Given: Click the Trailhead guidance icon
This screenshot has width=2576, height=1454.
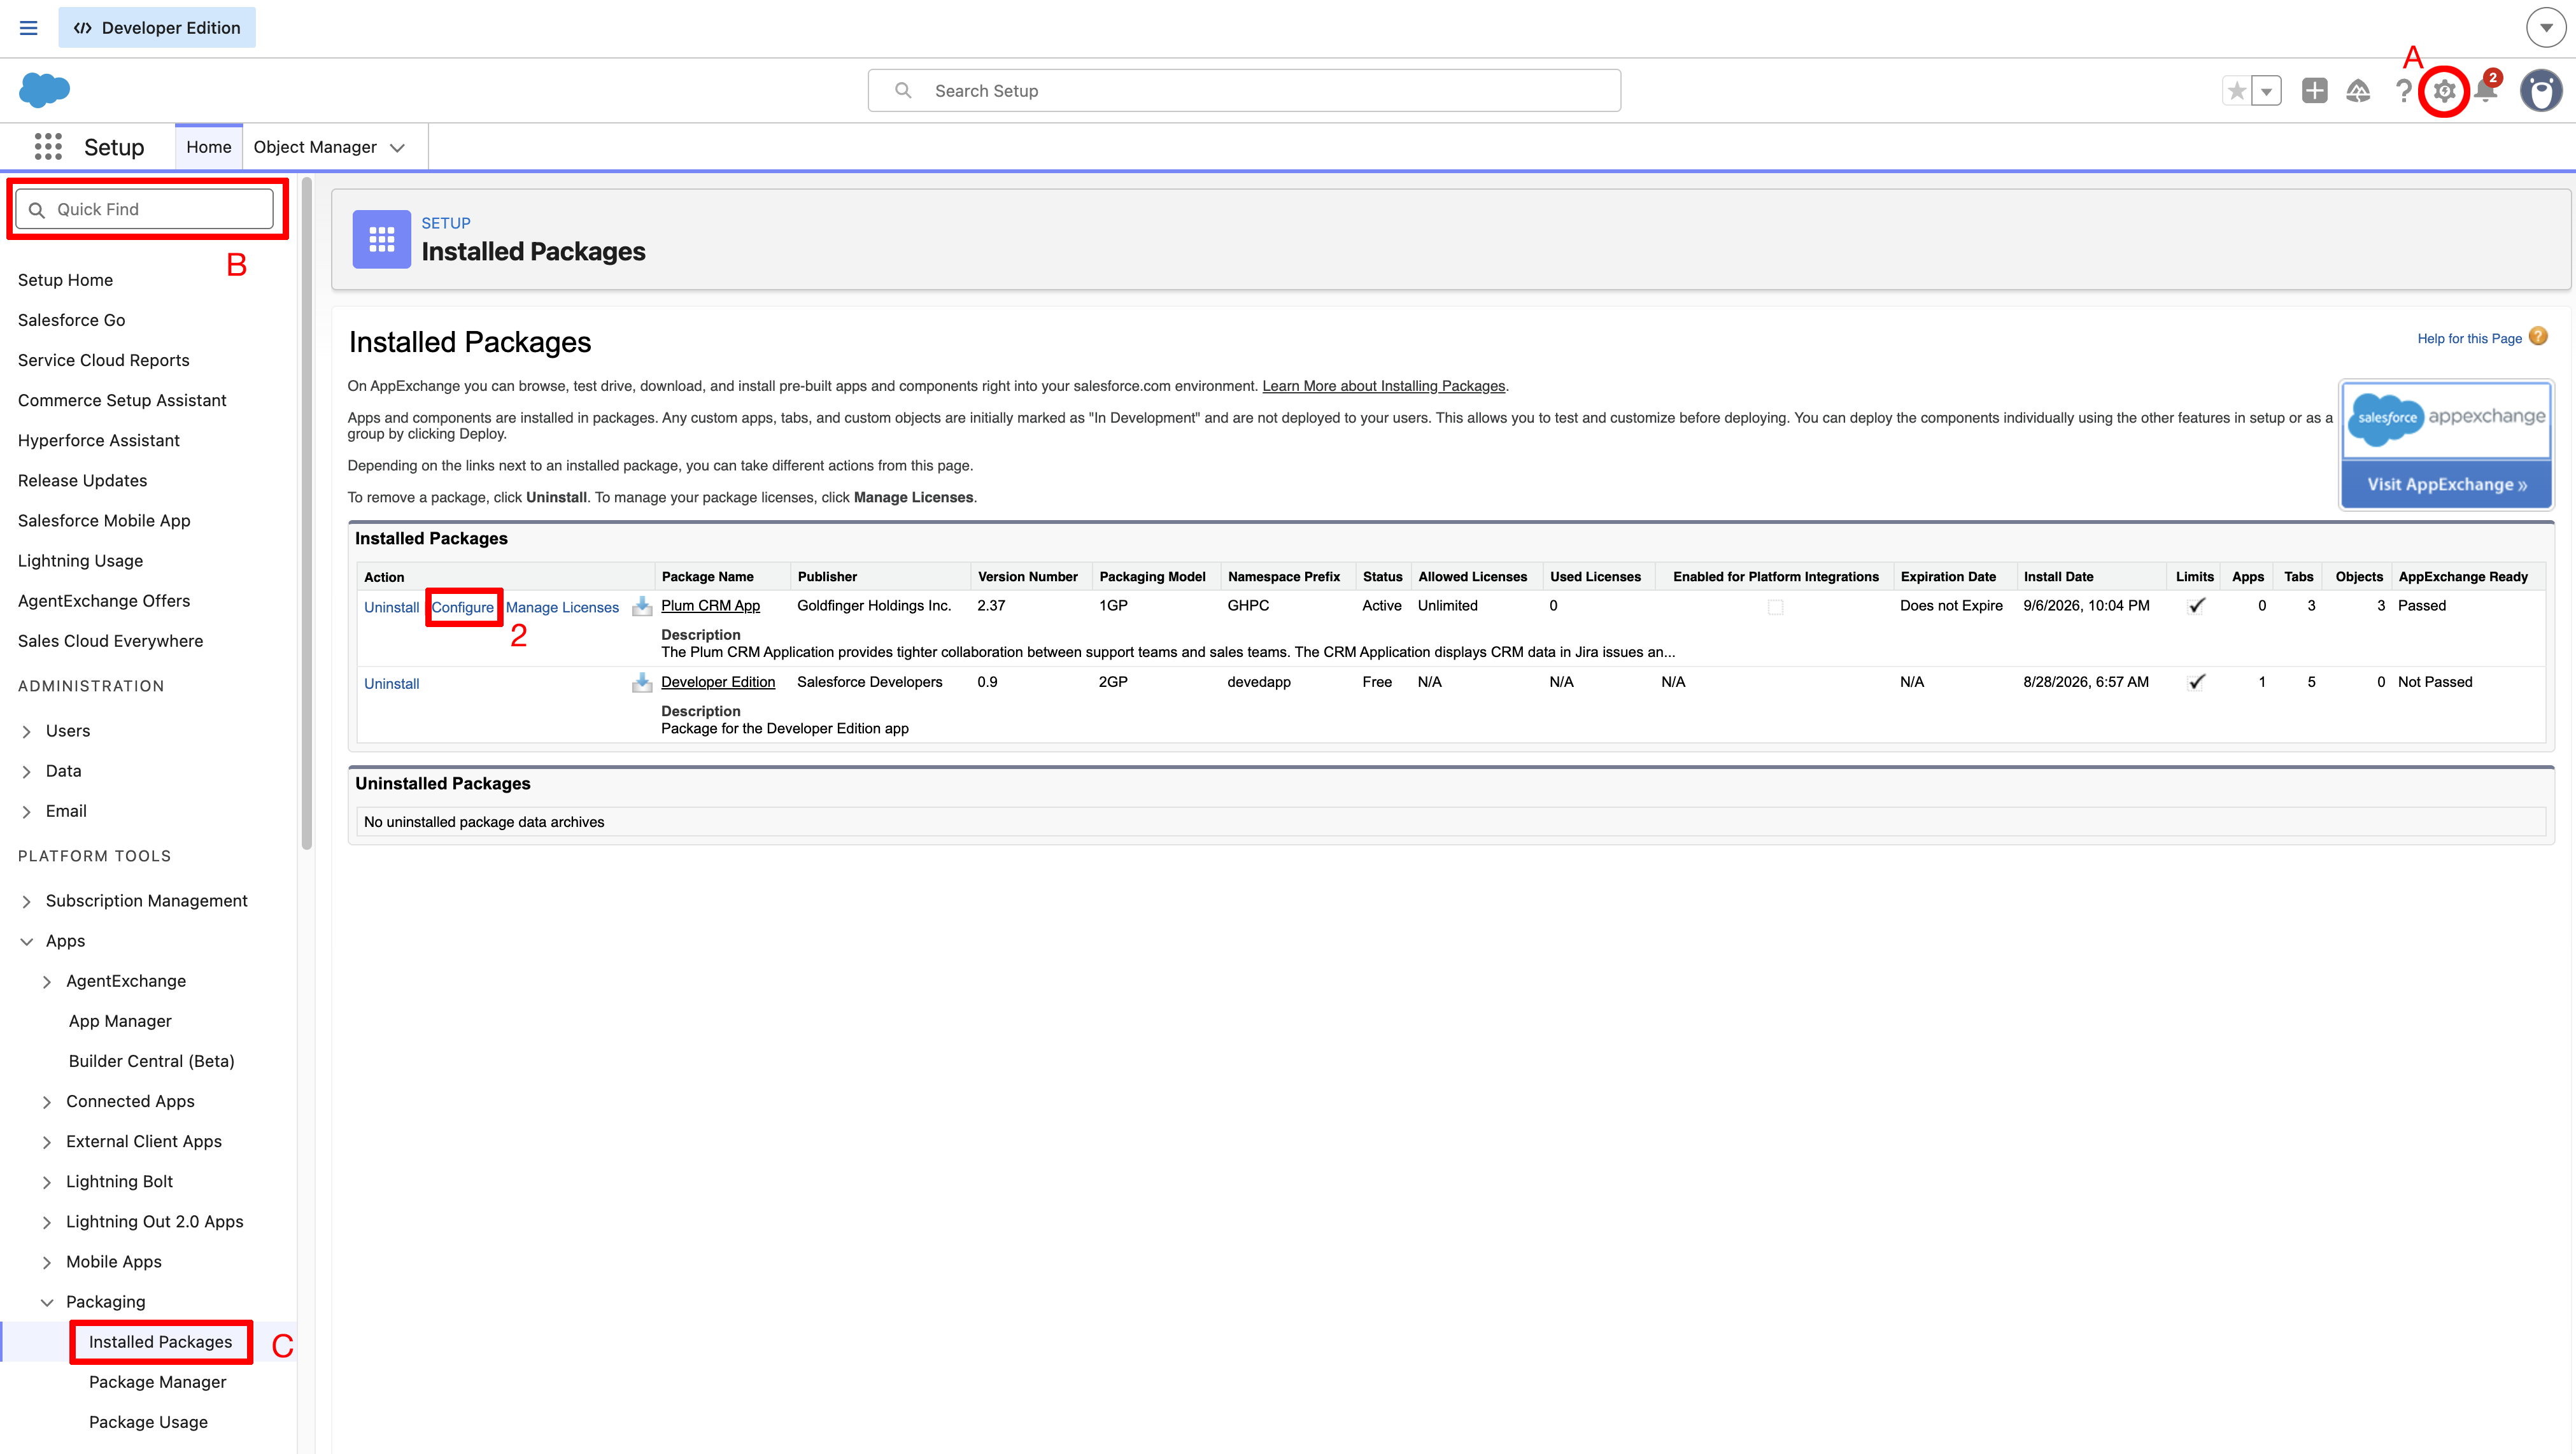Looking at the screenshot, I should [x=2358, y=91].
